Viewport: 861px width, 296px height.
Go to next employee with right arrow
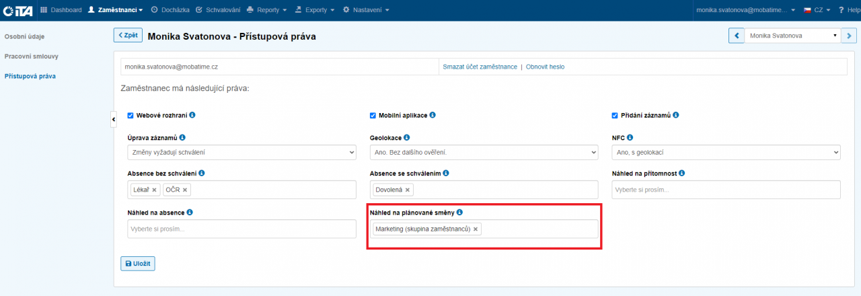(848, 36)
